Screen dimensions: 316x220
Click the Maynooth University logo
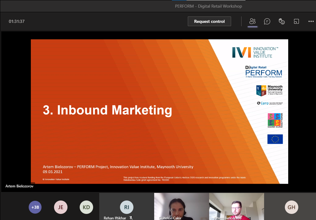click(x=269, y=90)
